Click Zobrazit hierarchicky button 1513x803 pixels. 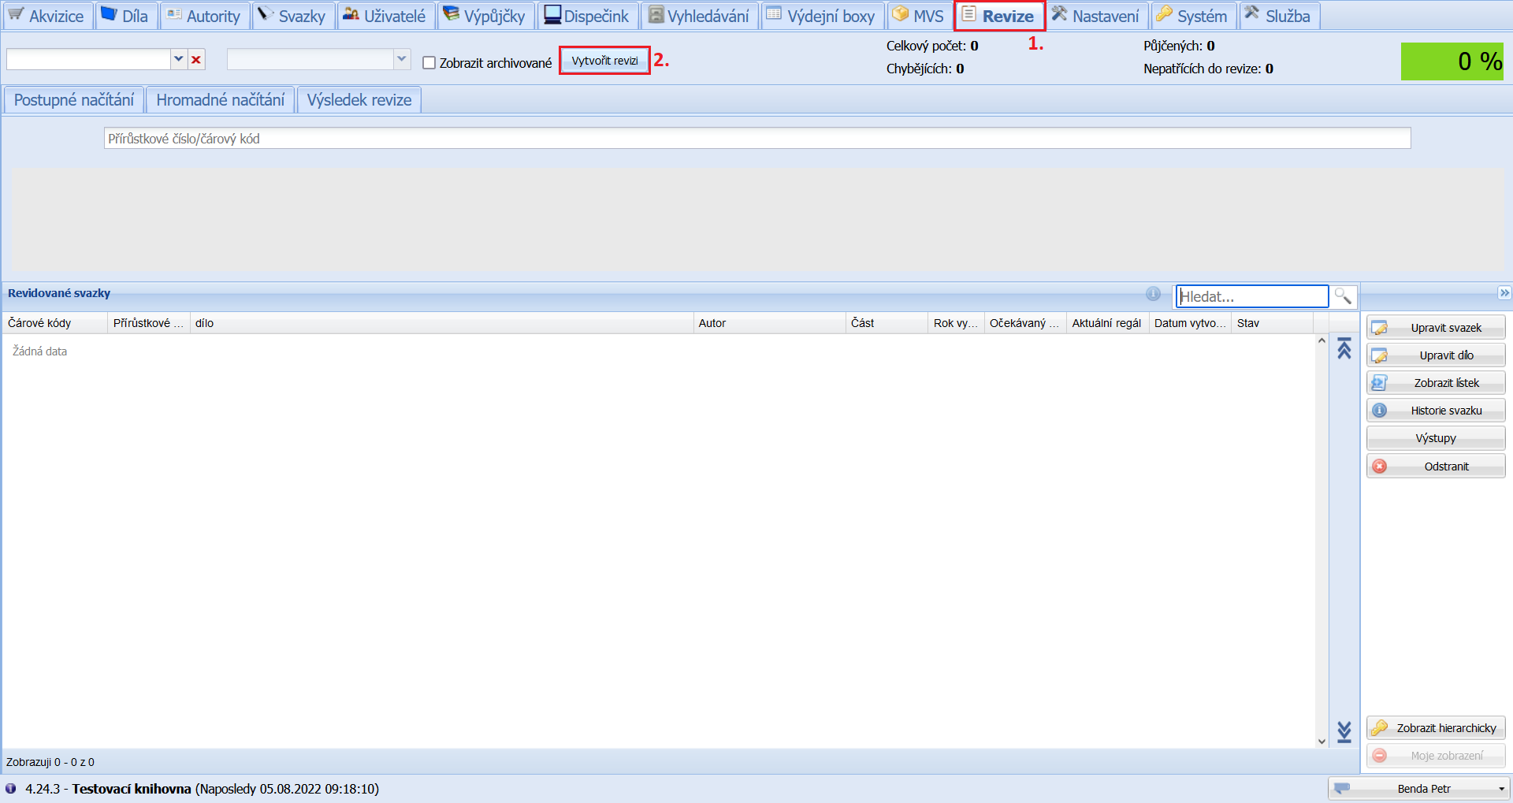(x=1436, y=728)
